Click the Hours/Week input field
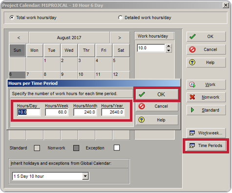The height and width of the screenshot is (193, 232). (57, 112)
